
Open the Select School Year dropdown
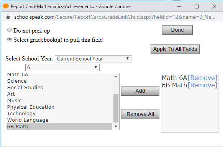tap(93, 59)
